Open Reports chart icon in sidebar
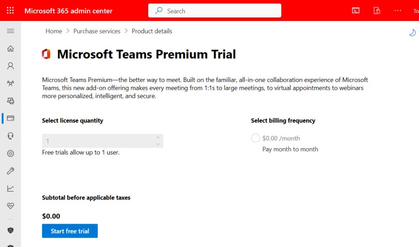 click(x=10, y=189)
